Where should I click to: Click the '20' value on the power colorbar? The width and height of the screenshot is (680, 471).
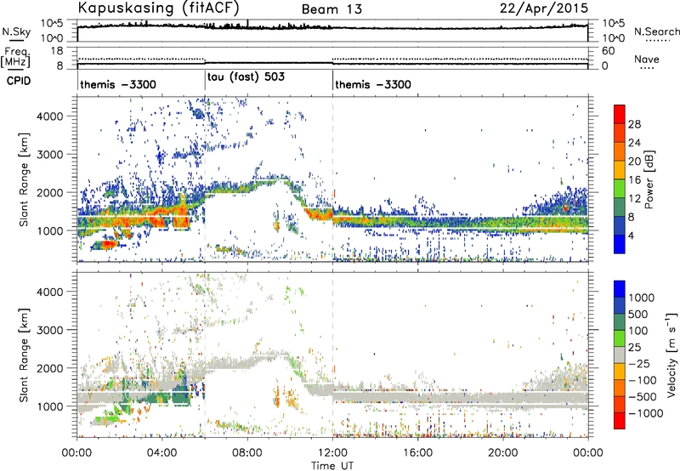pyautogui.click(x=634, y=162)
